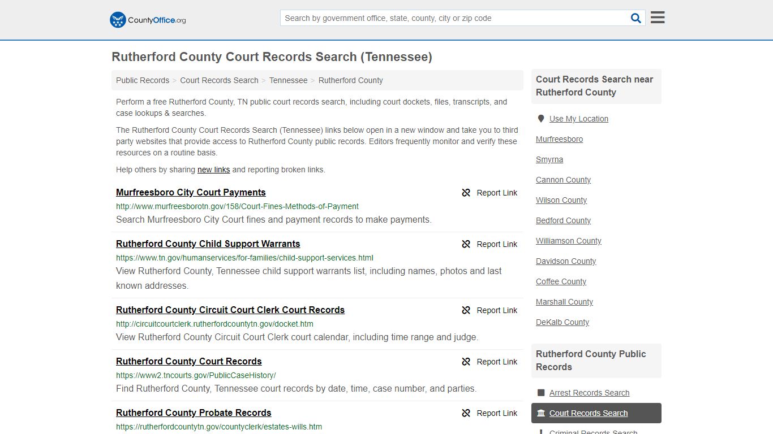This screenshot has height=434, width=773.
Task: Open the Wilson County link
Action: point(561,200)
